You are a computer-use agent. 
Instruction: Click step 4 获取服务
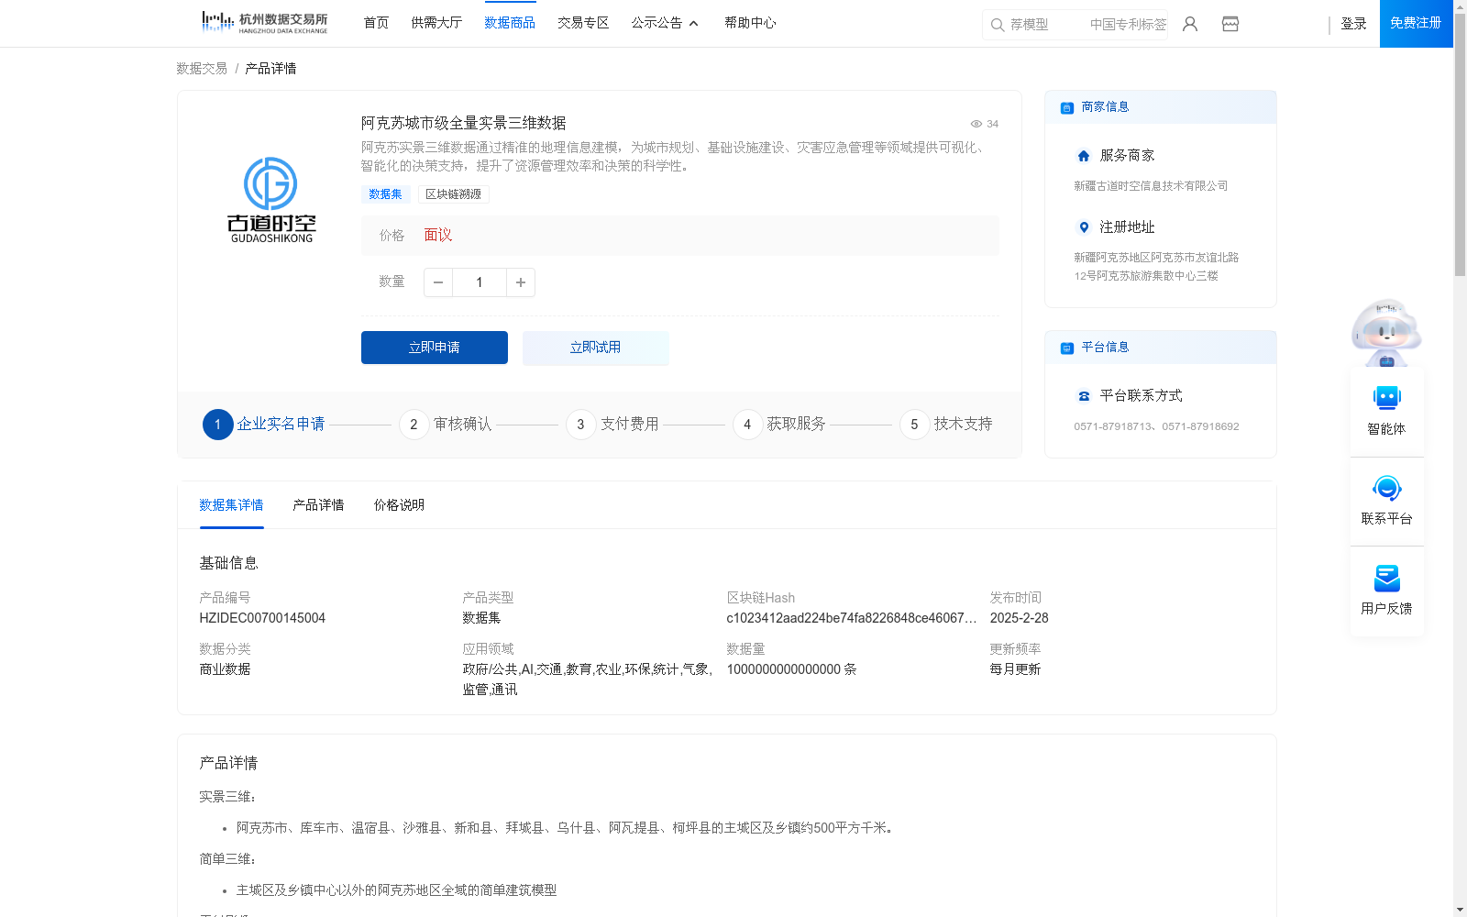click(x=779, y=425)
